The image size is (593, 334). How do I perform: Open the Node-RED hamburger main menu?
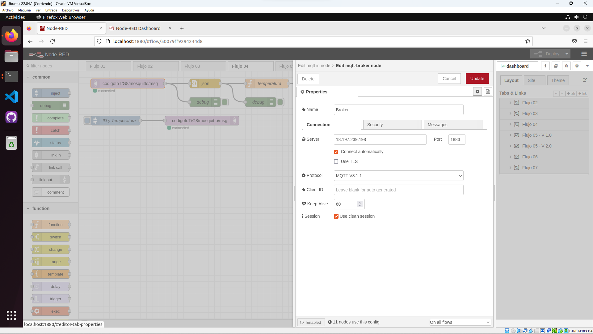(584, 54)
